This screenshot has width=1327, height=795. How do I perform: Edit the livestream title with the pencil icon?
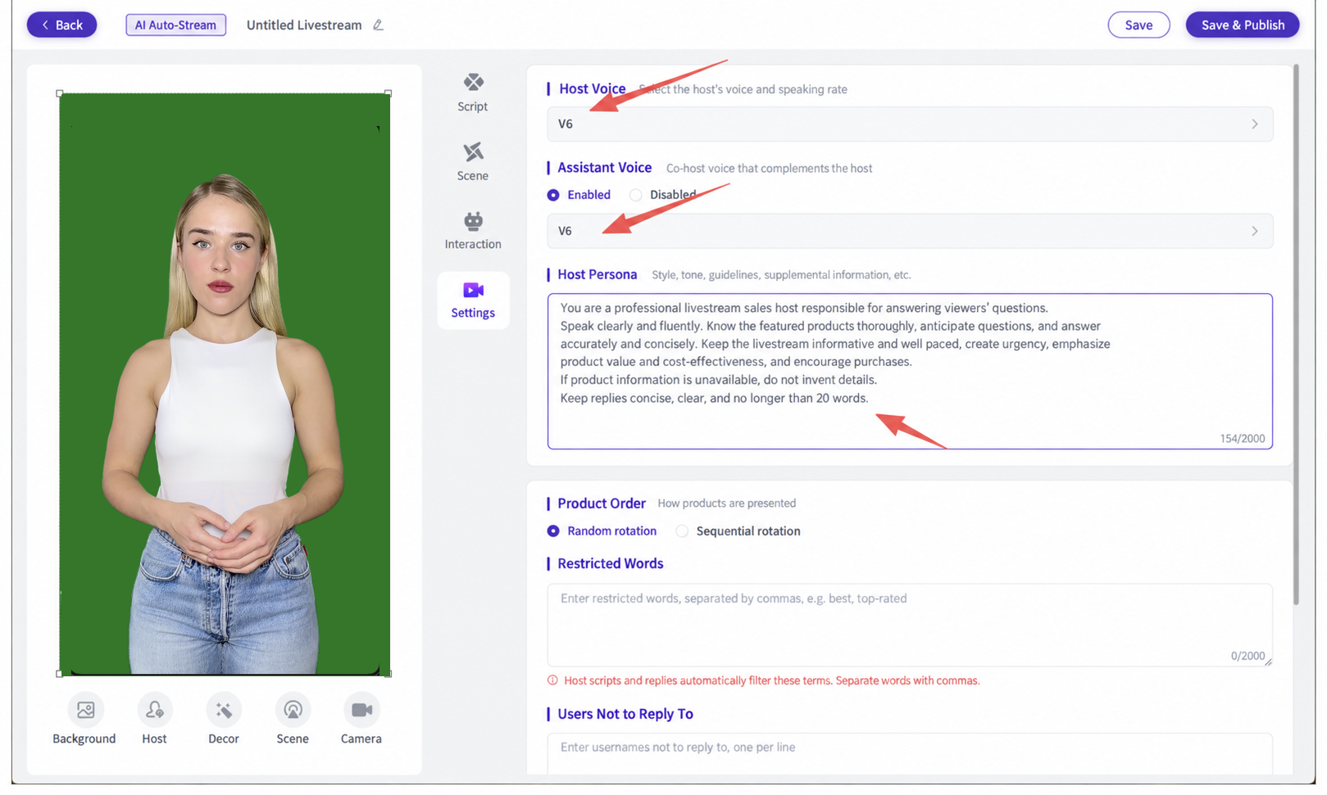click(x=378, y=25)
